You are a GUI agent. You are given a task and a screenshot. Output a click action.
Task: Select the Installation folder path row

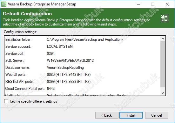[83, 40]
